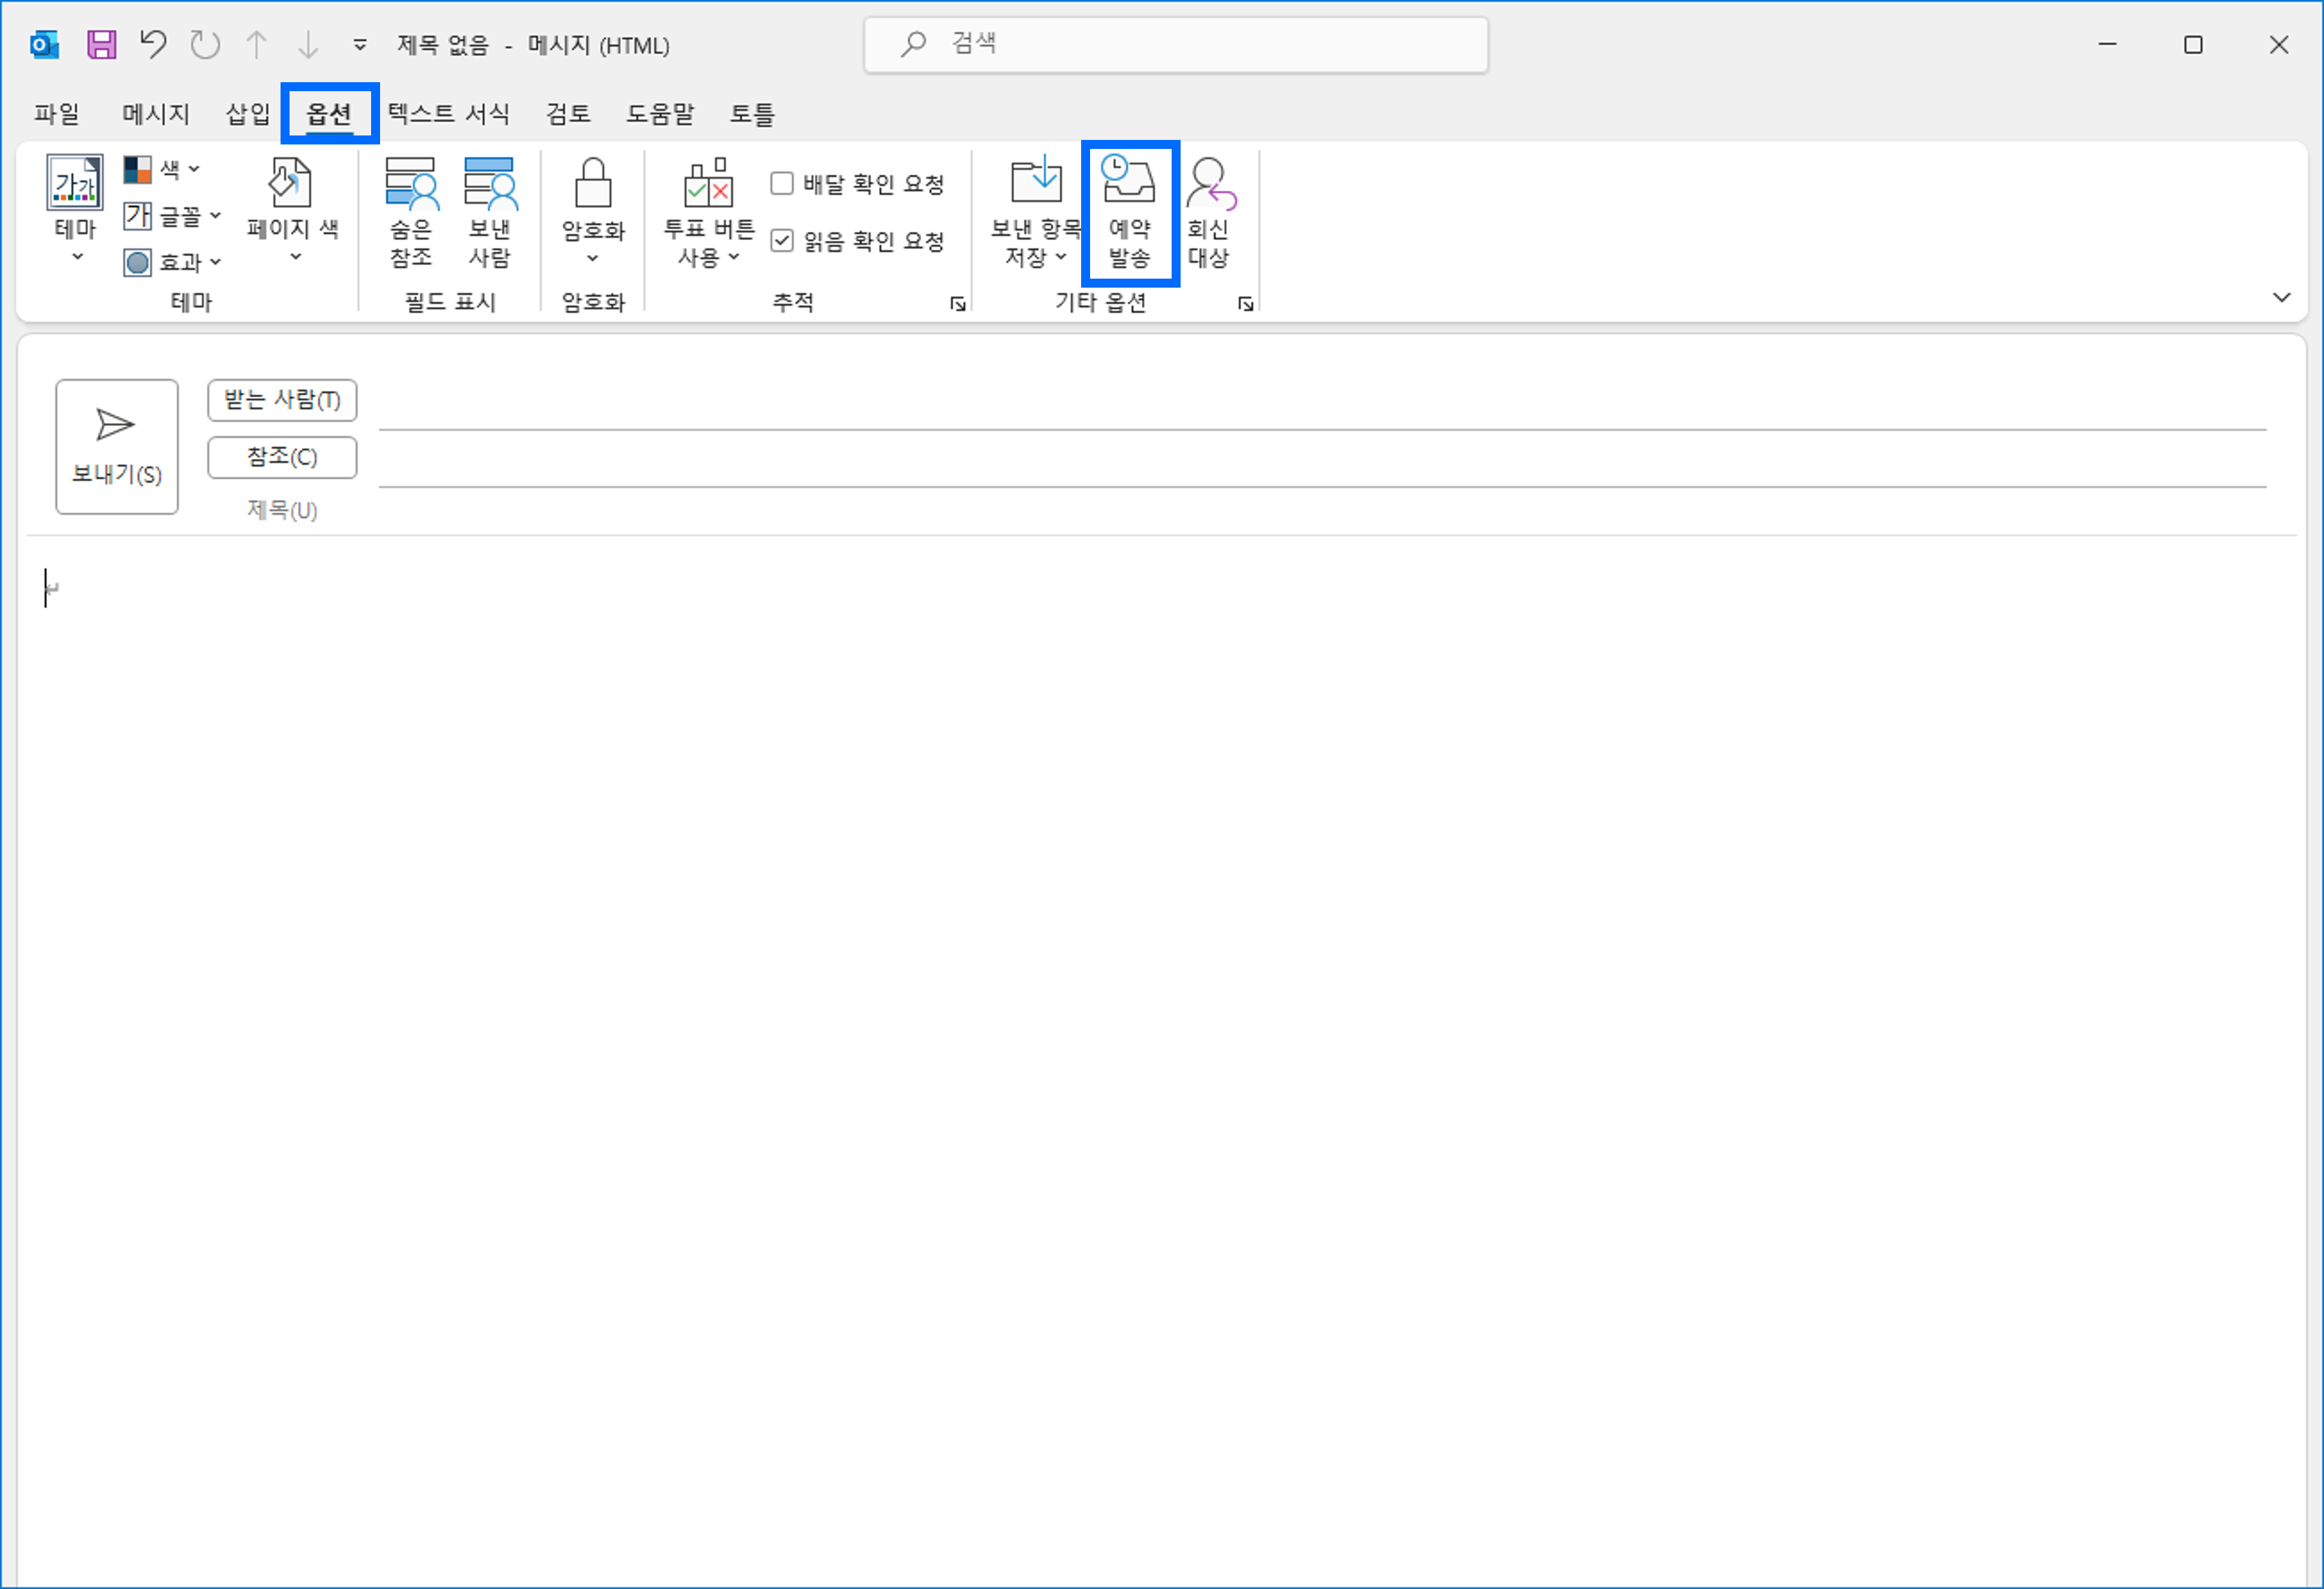Enable 배달 확인 요청 delivery receipt
Viewport: 2324px width, 1589px height.
point(783,182)
